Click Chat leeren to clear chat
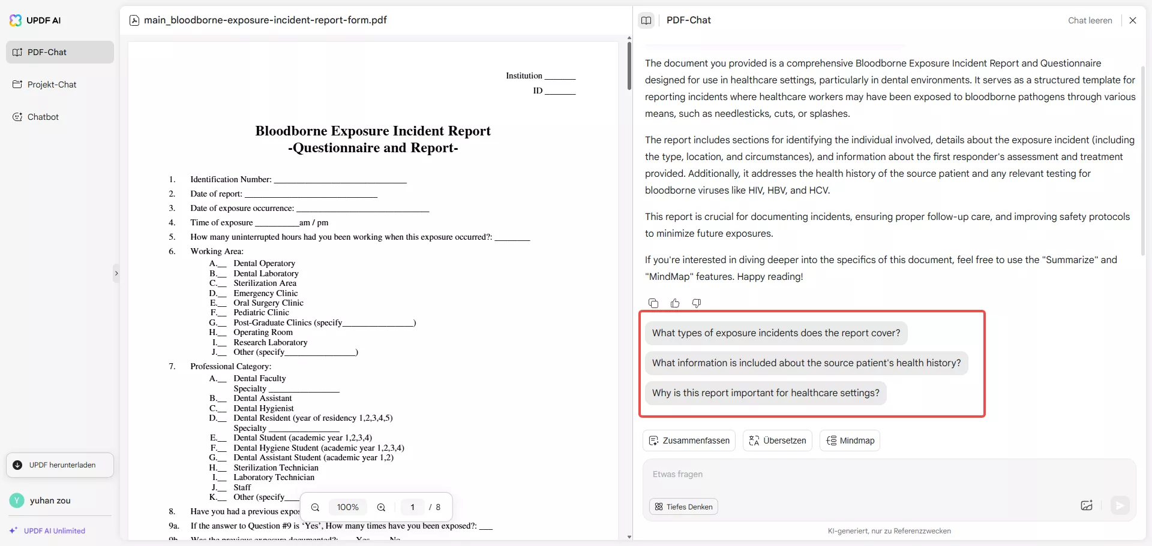This screenshot has width=1152, height=546. [1090, 20]
